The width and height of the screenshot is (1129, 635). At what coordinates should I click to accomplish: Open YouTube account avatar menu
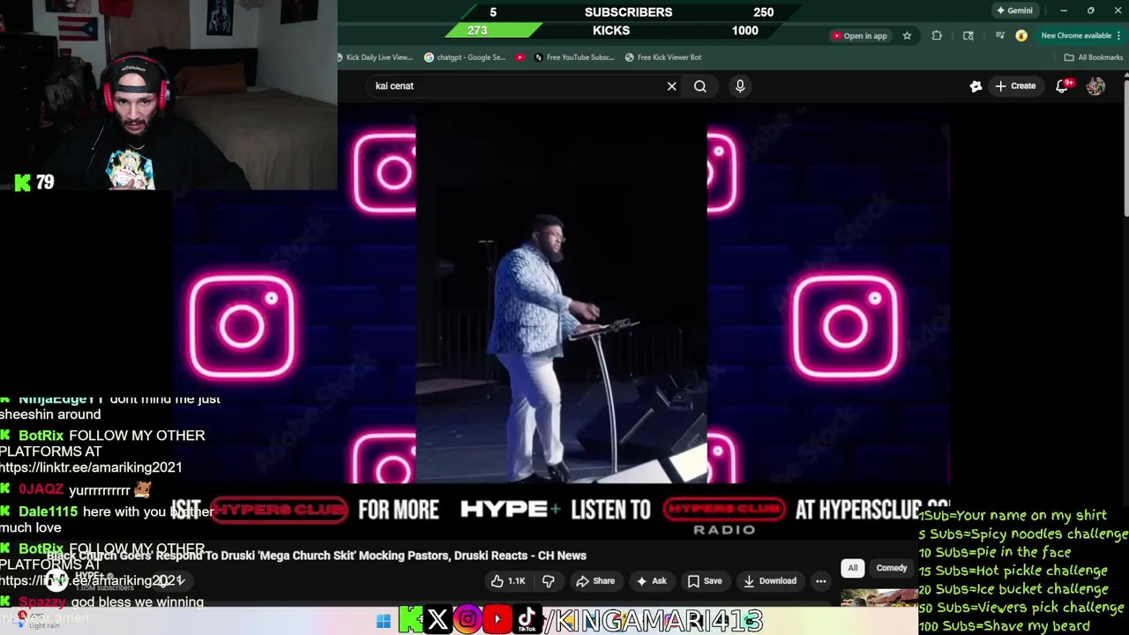pos(1095,86)
